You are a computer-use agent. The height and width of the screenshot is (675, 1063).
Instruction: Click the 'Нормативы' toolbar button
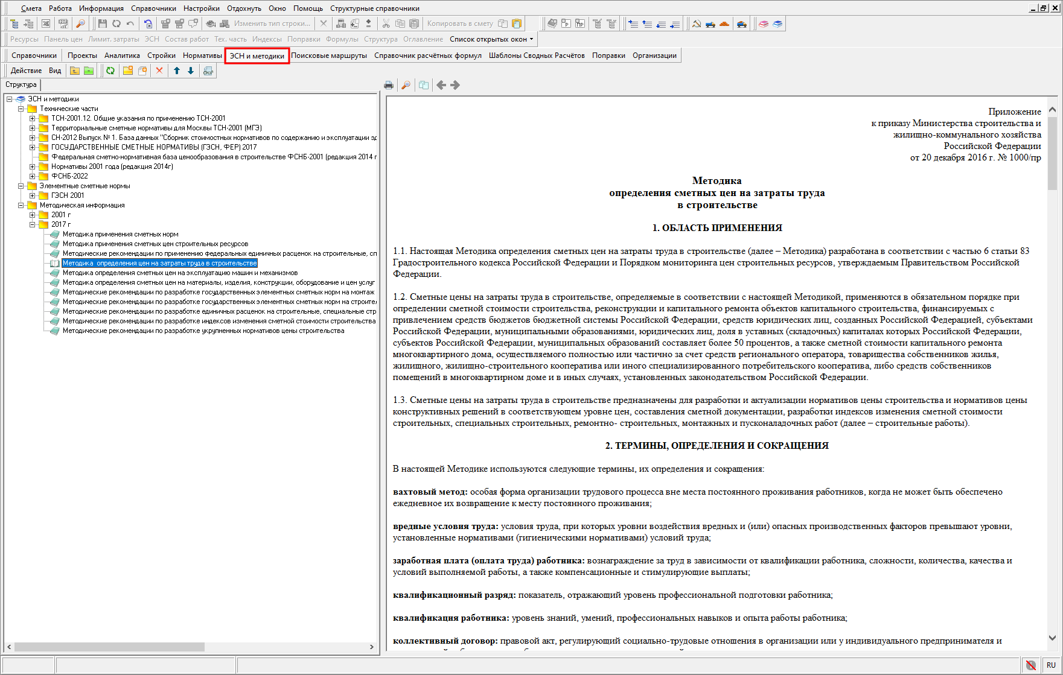tap(202, 55)
